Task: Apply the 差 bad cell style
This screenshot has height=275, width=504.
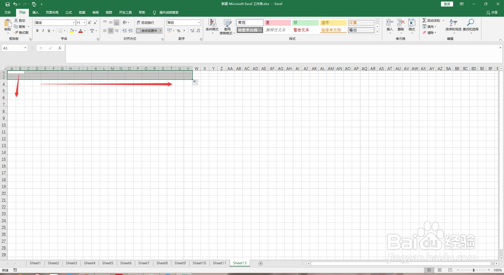Action: point(278,23)
